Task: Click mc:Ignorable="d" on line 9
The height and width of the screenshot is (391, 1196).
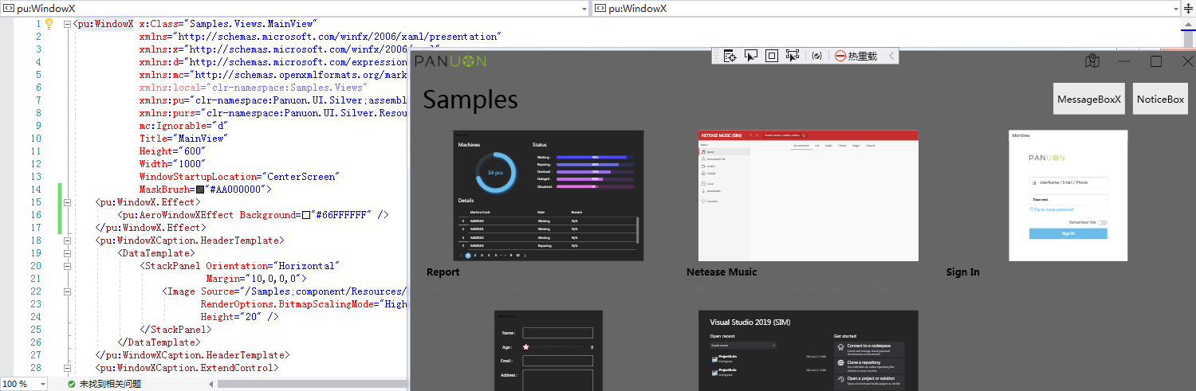Action: click(x=183, y=126)
